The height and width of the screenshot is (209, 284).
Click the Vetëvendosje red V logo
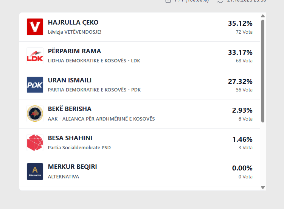pos(35,27)
